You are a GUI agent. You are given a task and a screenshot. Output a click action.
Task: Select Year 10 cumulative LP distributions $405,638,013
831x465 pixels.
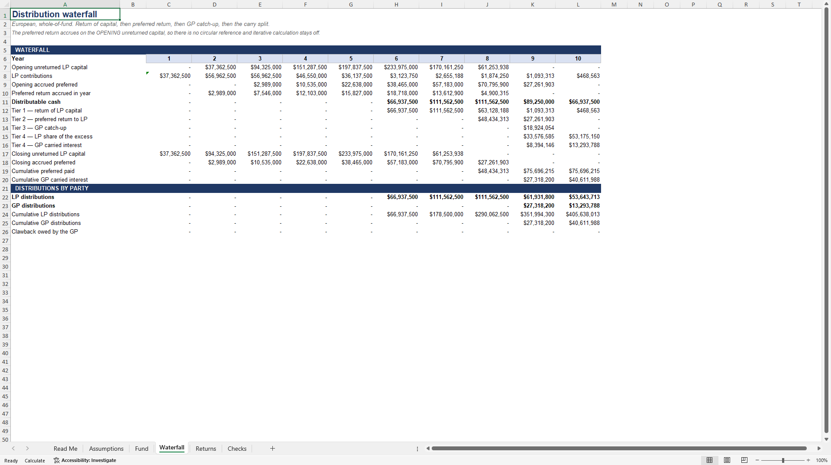(578, 214)
